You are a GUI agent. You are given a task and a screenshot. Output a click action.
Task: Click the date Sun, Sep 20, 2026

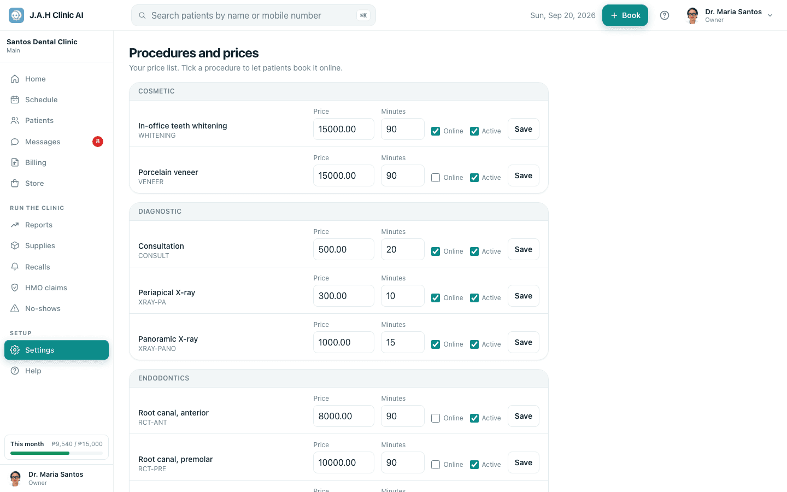[x=563, y=15]
